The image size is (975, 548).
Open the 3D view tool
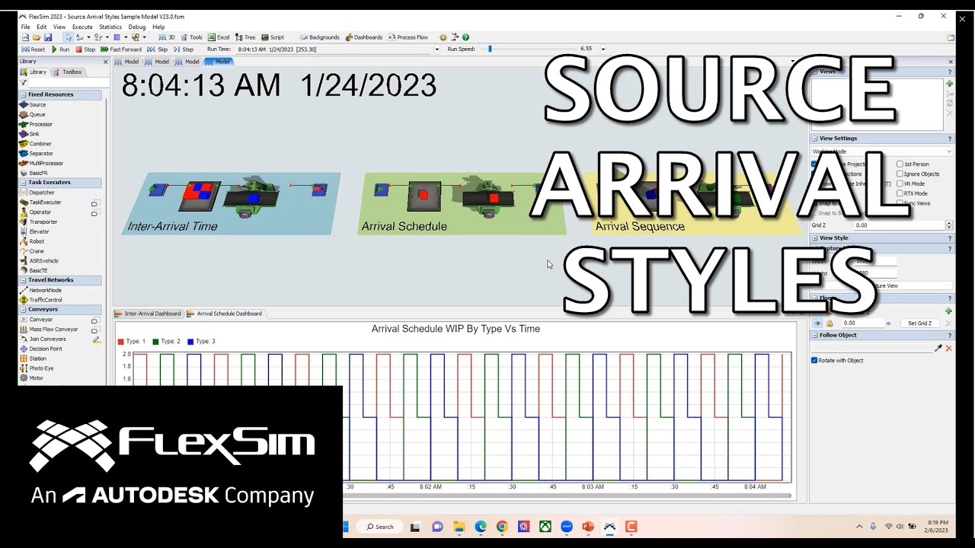167,37
